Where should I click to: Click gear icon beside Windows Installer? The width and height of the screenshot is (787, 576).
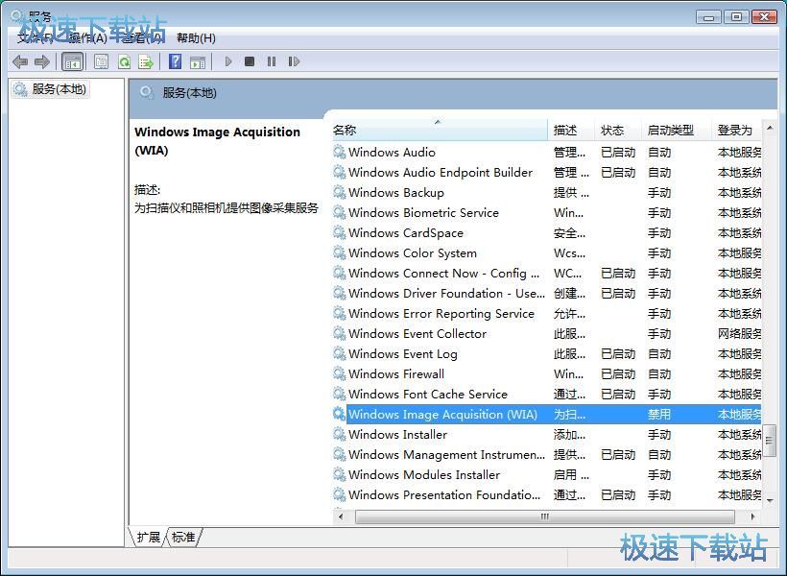pyautogui.click(x=340, y=434)
